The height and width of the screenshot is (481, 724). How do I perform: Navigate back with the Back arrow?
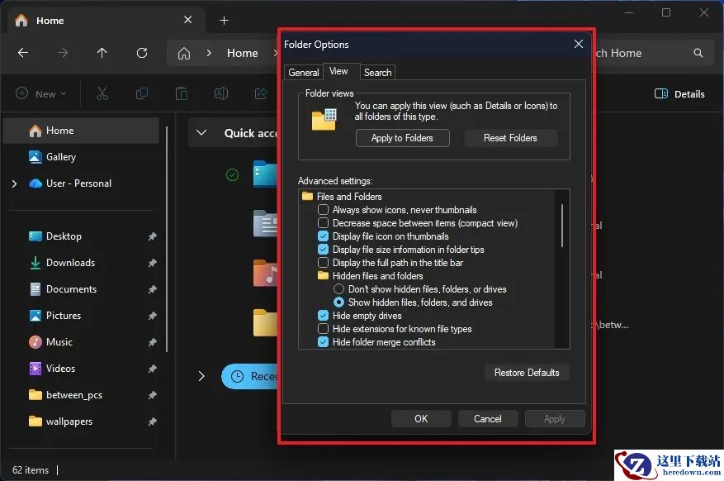click(23, 53)
